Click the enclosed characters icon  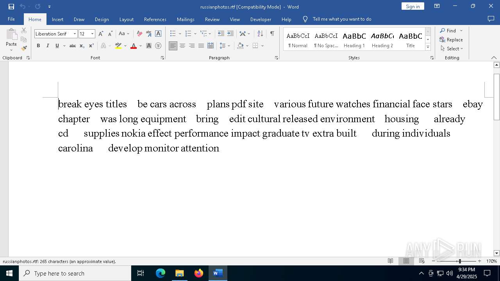pyautogui.click(x=158, y=46)
